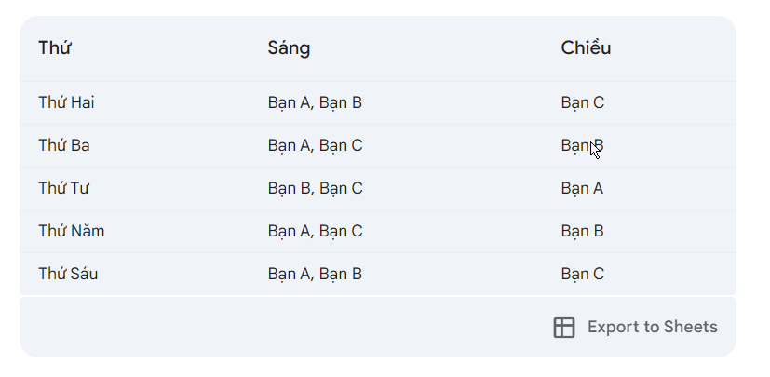This screenshot has height=377, width=770.
Task: Click Bạn B in Thứ Năm's Chiều cell
Action: (582, 231)
